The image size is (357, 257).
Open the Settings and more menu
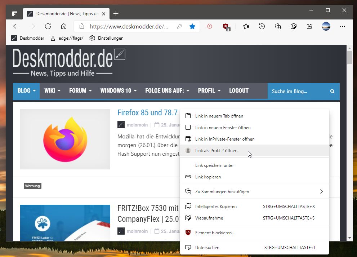[343, 26]
